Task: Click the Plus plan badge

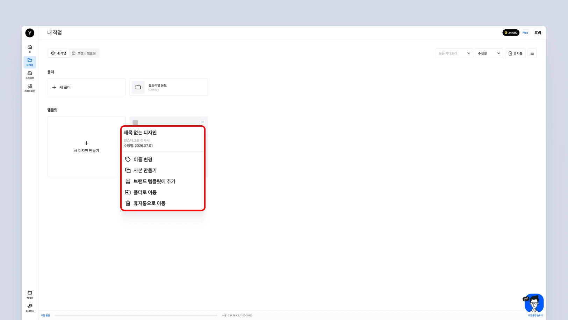Action: pyautogui.click(x=525, y=33)
